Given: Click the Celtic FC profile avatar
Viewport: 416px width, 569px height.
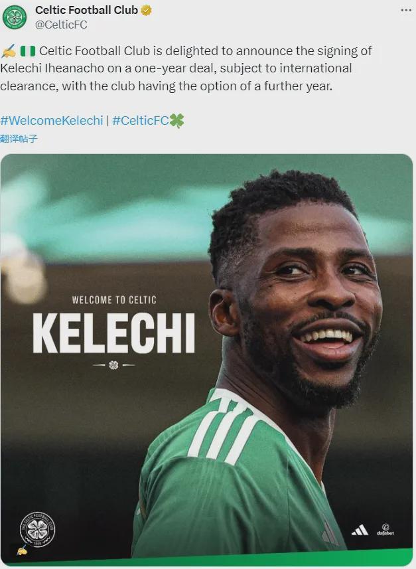Looking at the screenshot, I should [x=15, y=17].
